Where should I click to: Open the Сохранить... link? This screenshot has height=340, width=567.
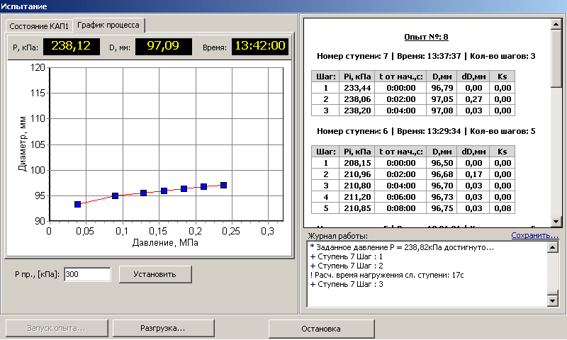coord(535,235)
